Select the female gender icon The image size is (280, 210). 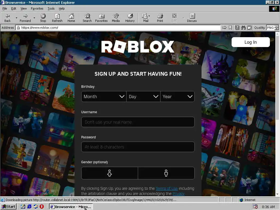click(109, 173)
